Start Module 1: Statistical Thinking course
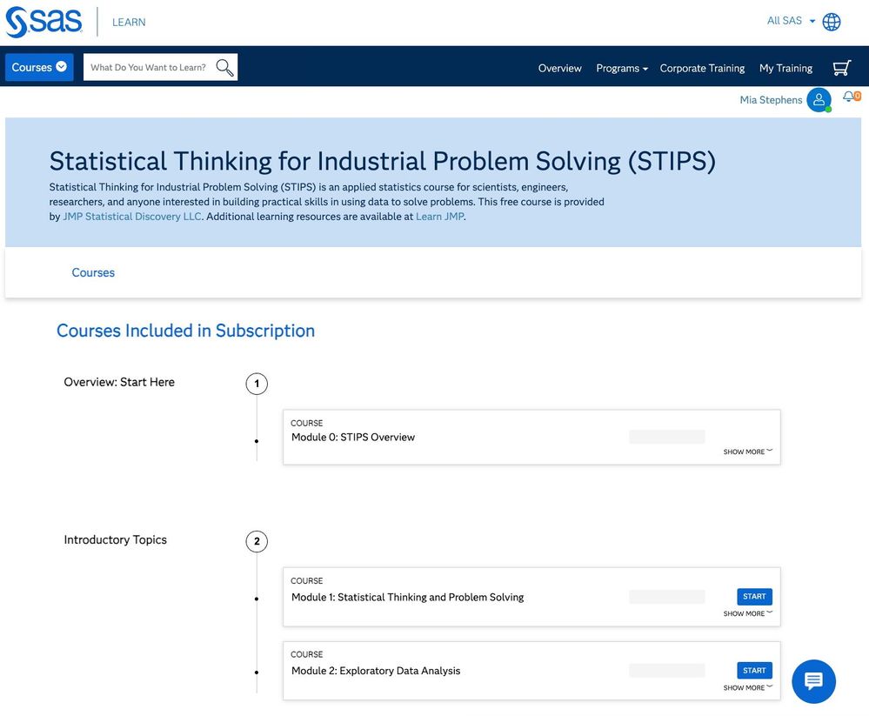The height and width of the screenshot is (716, 869). tap(754, 597)
